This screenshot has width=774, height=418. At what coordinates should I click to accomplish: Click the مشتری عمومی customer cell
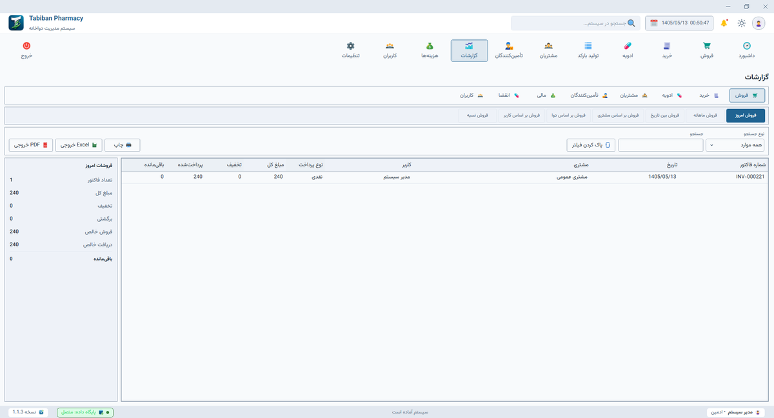[571, 176]
